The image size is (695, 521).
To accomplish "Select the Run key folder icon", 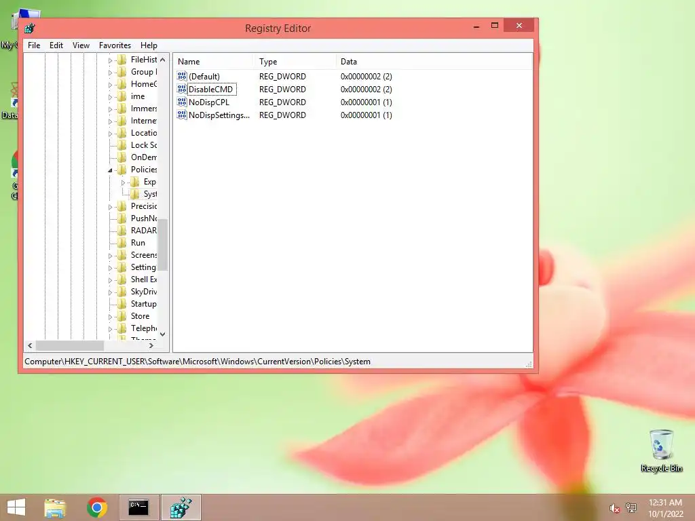I will tap(122, 243).
